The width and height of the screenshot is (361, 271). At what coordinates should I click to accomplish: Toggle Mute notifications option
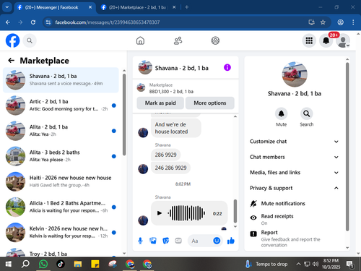click(294, 204)
